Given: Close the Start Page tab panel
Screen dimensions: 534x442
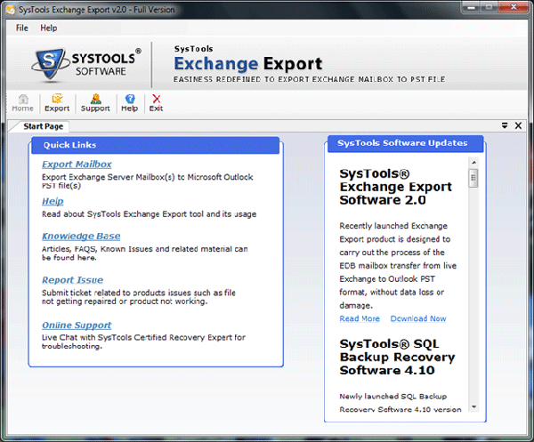Looking at the screenshot, I should click(x=518, y=126).
